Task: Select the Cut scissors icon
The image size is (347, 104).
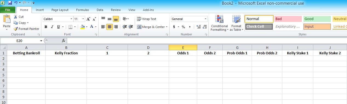Action: coord(16,17)
